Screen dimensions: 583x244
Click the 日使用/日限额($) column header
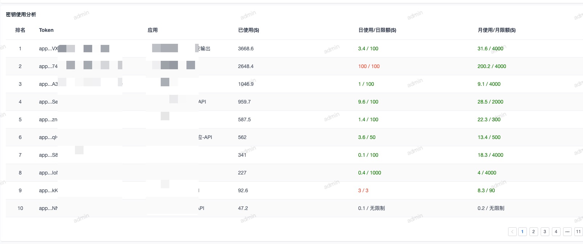[x=377, y=30]
